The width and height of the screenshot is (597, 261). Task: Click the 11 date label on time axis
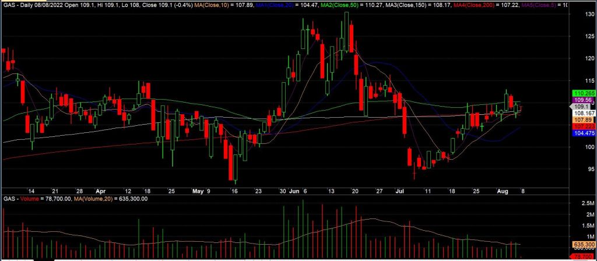pos(428,191)
